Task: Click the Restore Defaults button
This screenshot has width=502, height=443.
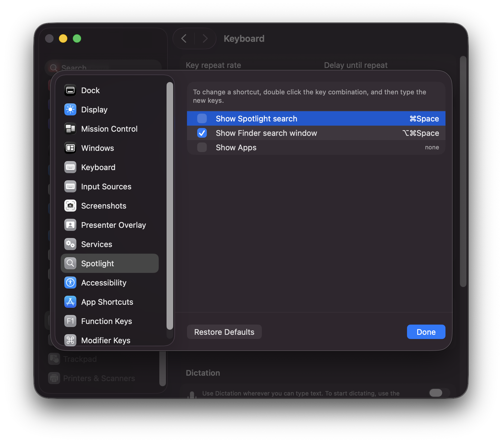Action: [224, 332]
